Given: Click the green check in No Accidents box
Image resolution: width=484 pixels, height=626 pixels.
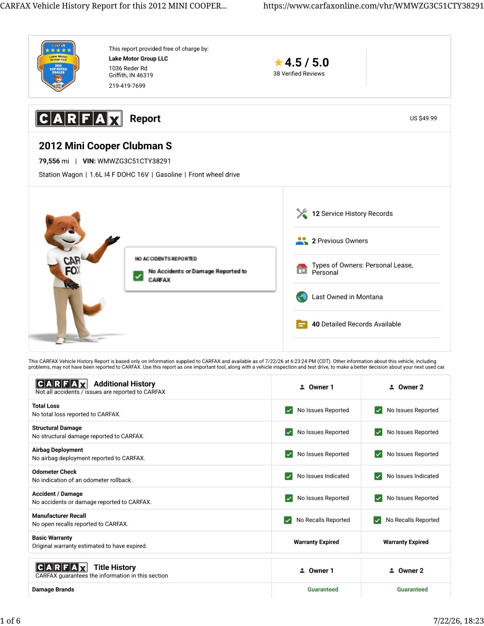Looking at the screenshot, I should coord(138,276).
